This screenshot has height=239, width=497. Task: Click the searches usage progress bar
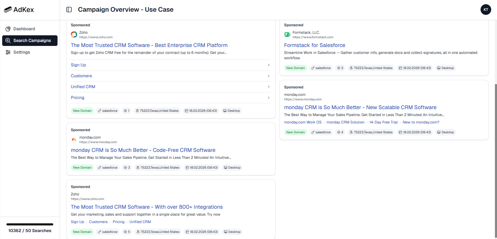pos(30,224)
